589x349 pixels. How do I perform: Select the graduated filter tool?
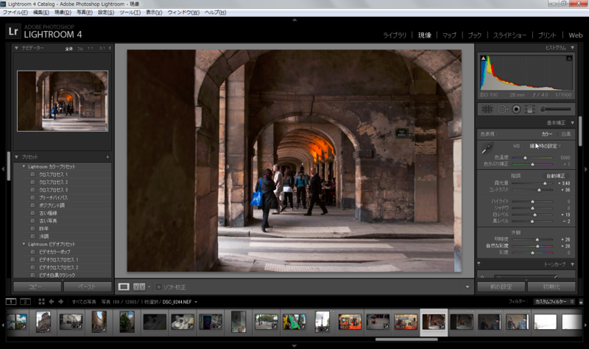pos(529,109)
